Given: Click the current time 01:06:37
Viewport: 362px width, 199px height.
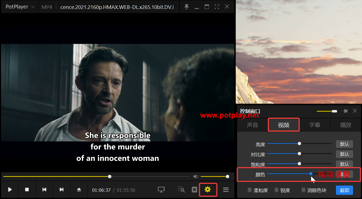Looking at the screenshot, I should (101, 190).
